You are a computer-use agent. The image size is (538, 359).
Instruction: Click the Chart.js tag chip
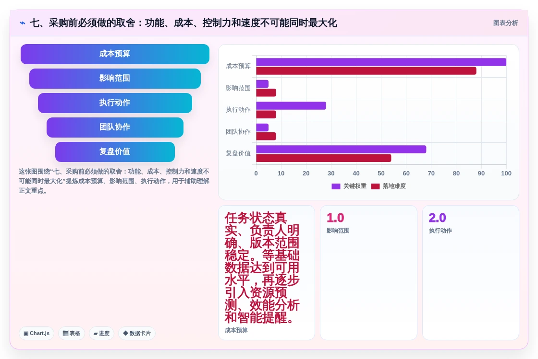coord(37,333)
